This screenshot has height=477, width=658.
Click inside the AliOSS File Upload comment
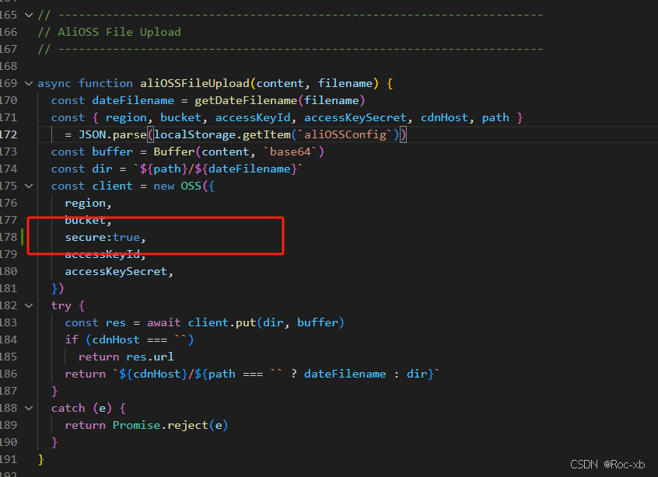(107, 32)
